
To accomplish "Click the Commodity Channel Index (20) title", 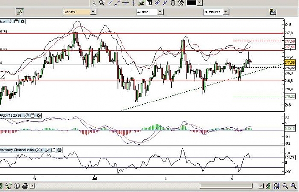I will click(21, 150).
